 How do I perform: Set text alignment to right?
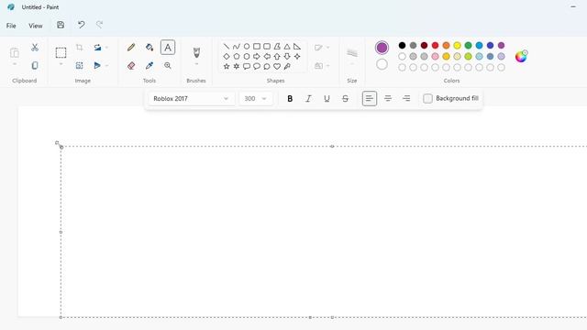[406, 98]
